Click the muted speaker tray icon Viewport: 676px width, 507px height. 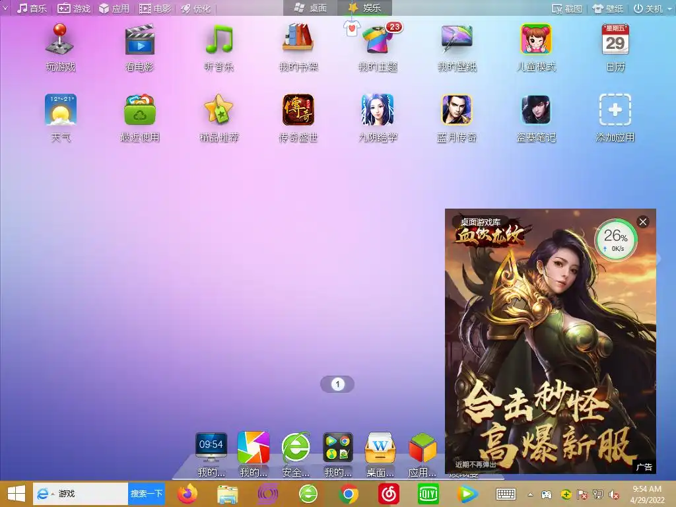tap(614, 494)
